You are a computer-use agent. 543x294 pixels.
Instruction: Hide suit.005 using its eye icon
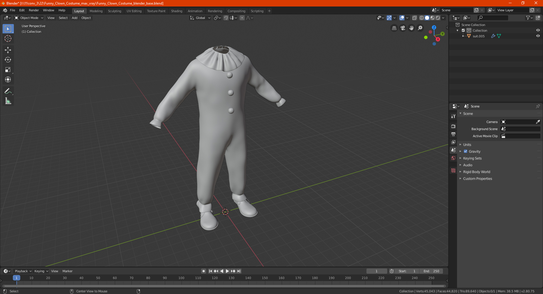point(538,36)
